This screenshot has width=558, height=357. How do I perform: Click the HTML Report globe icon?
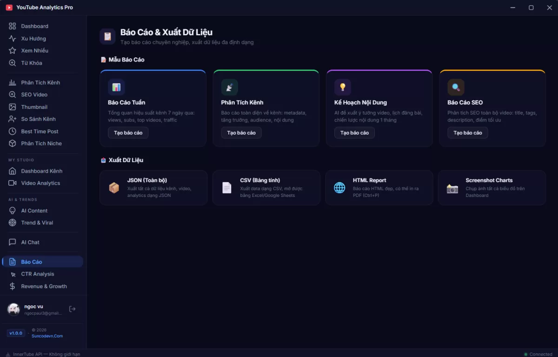[339, 187]
